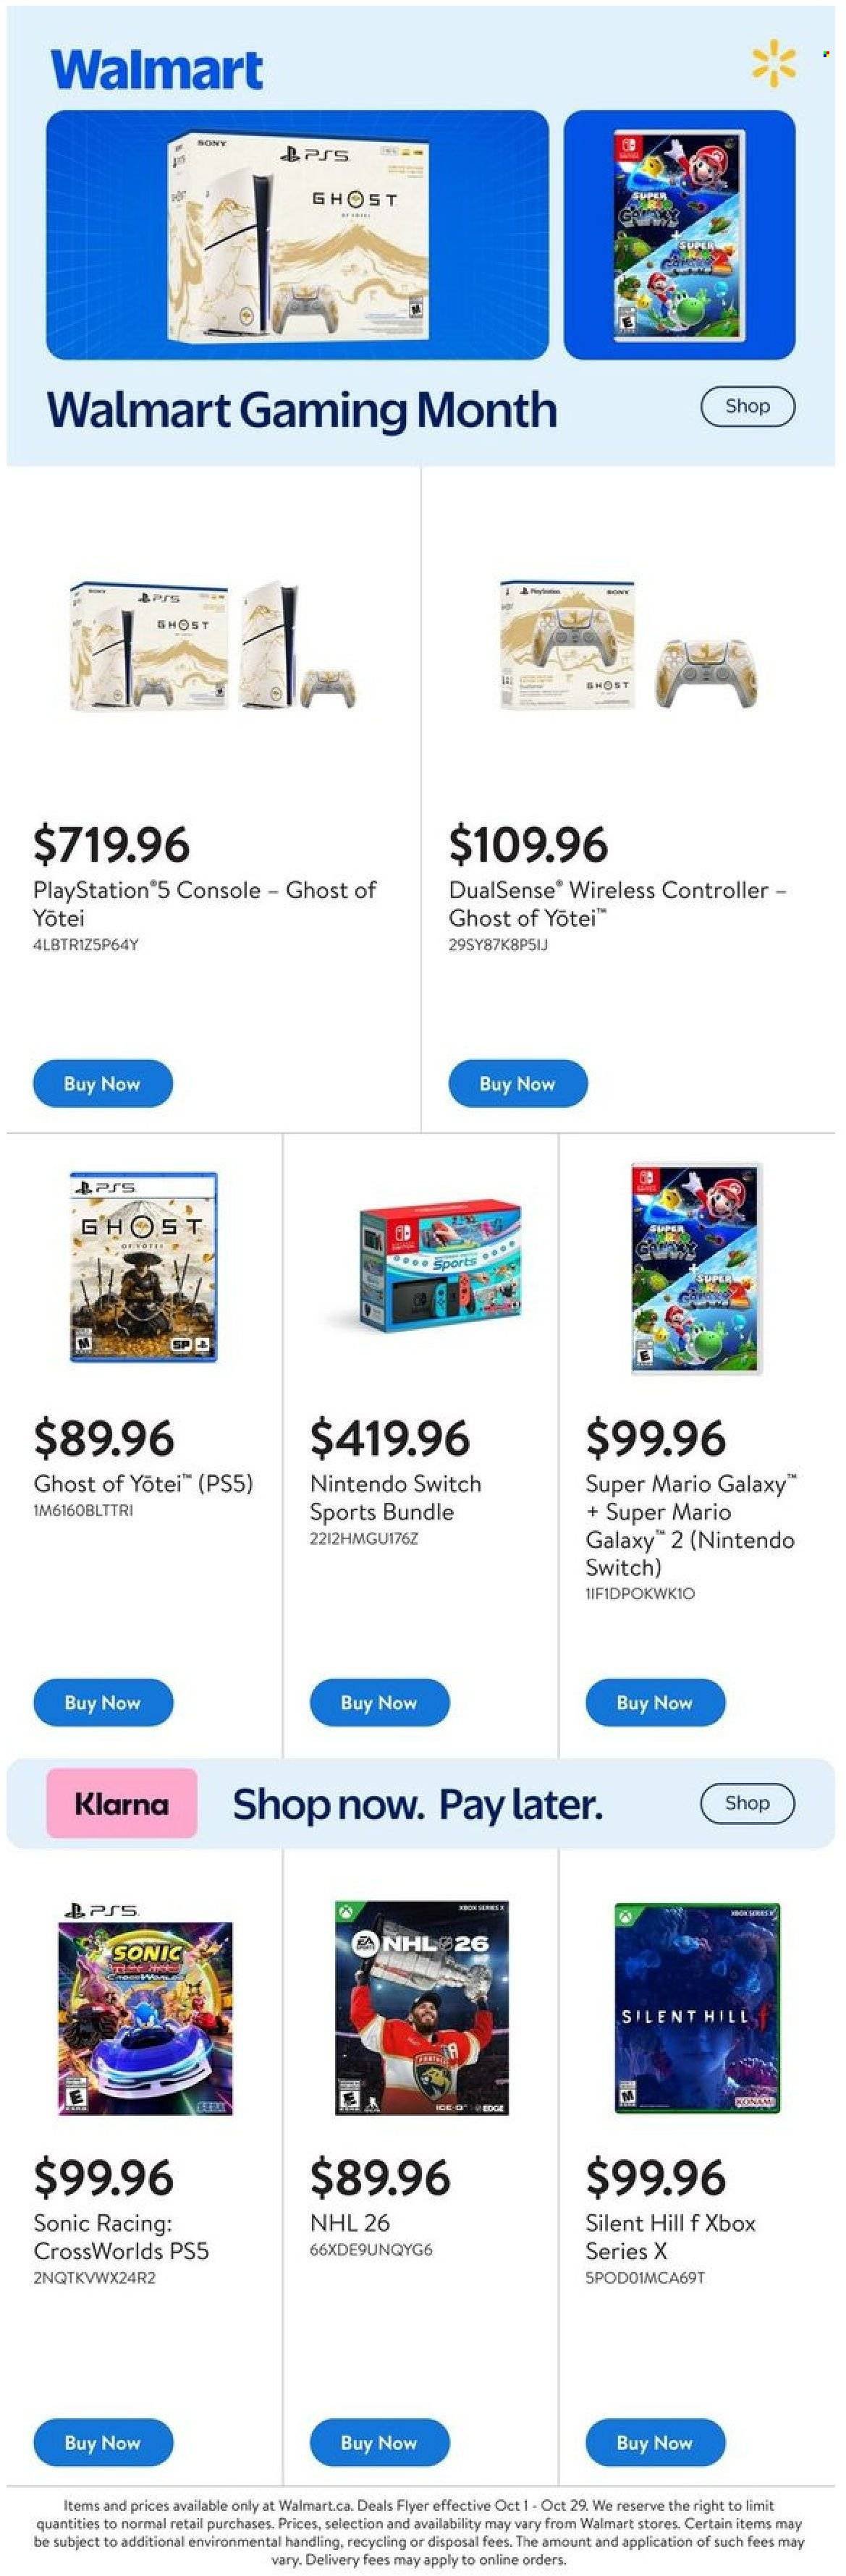This screenshot has width=846, height=2576.
Task: Open the Walmart Gaming Month headline
Action: tap(301, 410)
